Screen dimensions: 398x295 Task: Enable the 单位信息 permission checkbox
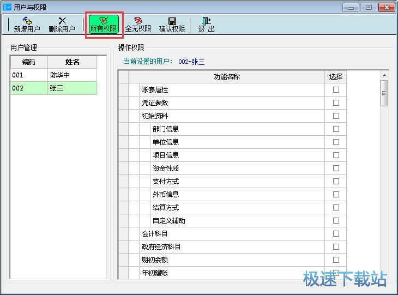(x=336, y=142)
